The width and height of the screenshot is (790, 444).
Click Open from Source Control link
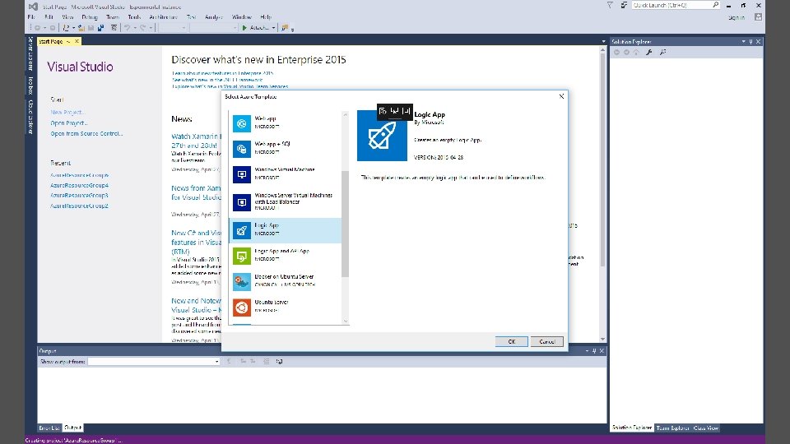(x=86, y=133)
